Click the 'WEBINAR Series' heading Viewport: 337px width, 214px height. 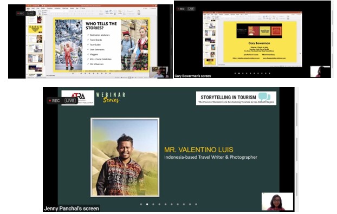click(111, 98)
